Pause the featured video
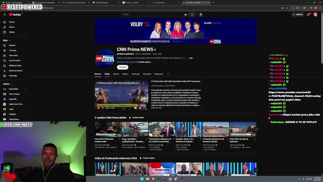The height and width of the screenshot is (182, 323). 98,108
